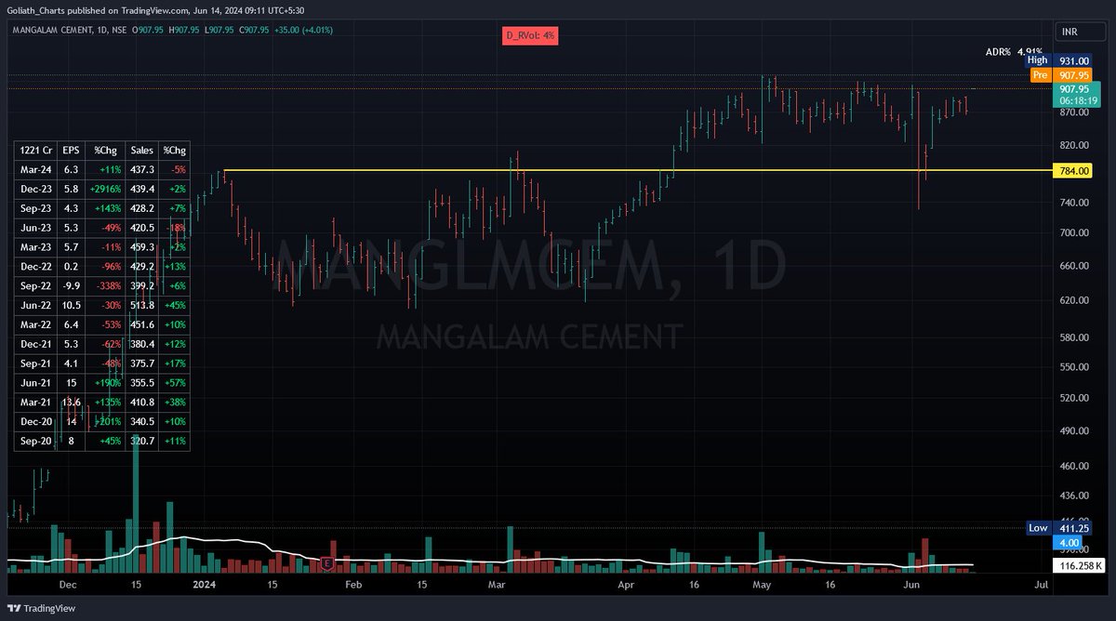1116x621 pixels.
Task: Click the Sales column header in the earnings table
Action: 141,150
